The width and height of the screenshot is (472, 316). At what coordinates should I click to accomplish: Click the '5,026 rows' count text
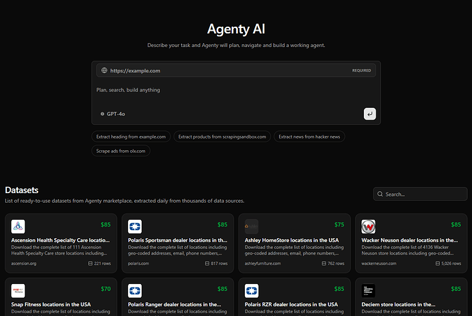click(x=451, y=263)
